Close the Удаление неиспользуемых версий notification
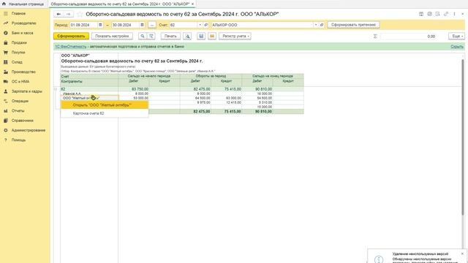 click(x=462, y=254)
